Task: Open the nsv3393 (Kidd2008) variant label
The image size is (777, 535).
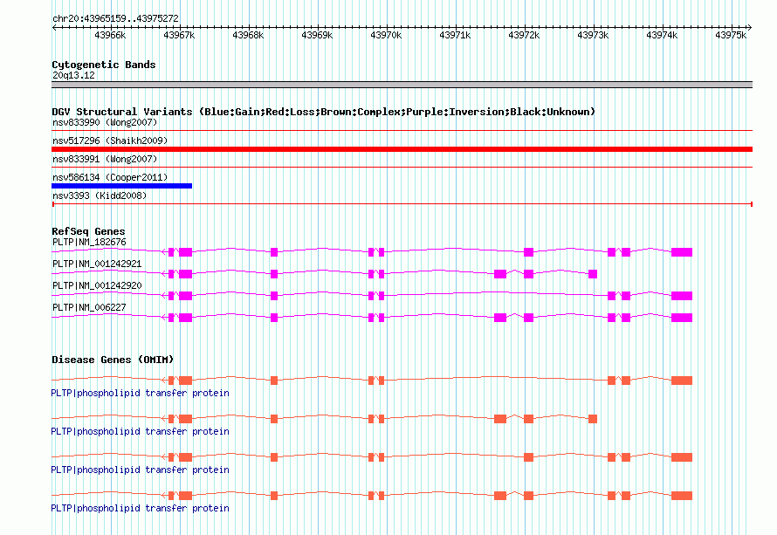Action: (100, 195)
